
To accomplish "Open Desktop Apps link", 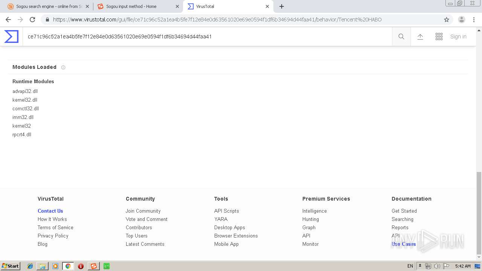I will coord(230,227).
